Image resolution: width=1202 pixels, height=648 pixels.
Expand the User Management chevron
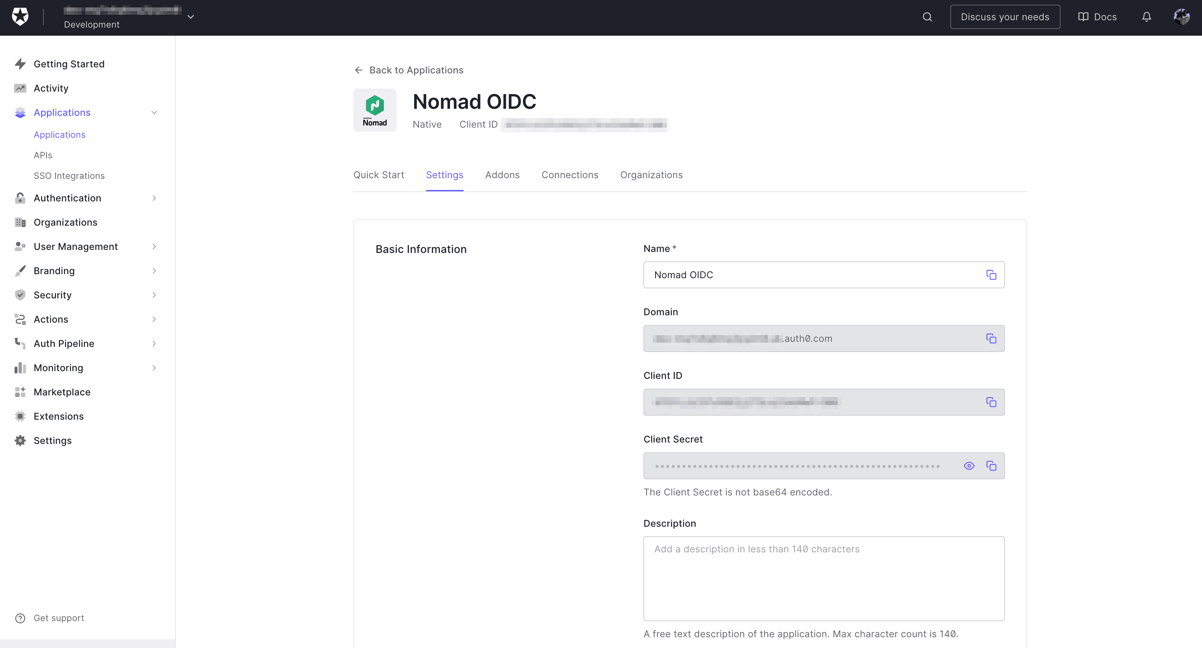[x=154, y=246]
